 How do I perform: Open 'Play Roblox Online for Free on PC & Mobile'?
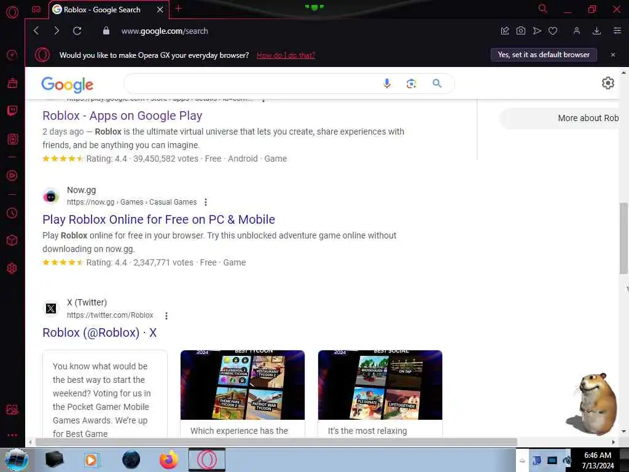point(159,219)
